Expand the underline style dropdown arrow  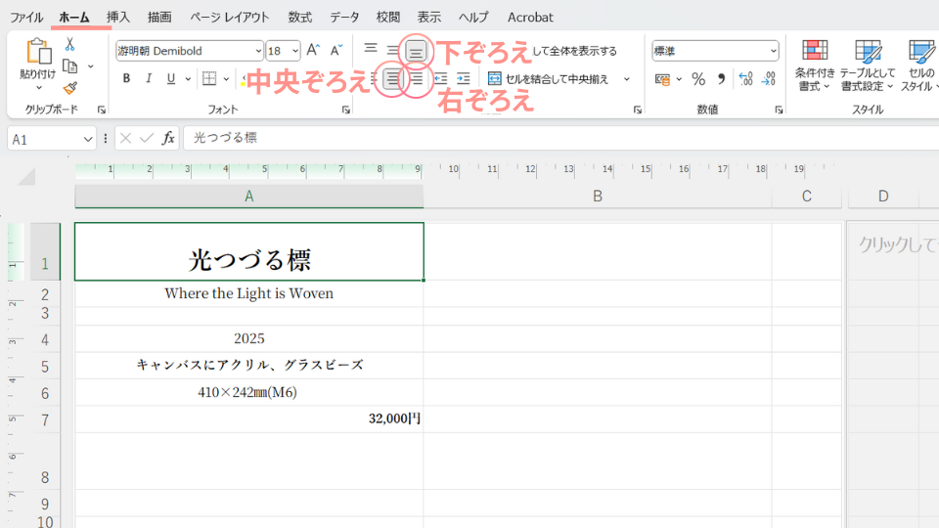coord(188,79)
